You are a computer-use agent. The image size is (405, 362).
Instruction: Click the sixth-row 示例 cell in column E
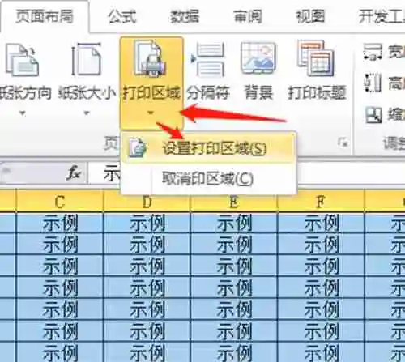coord(234,331)
